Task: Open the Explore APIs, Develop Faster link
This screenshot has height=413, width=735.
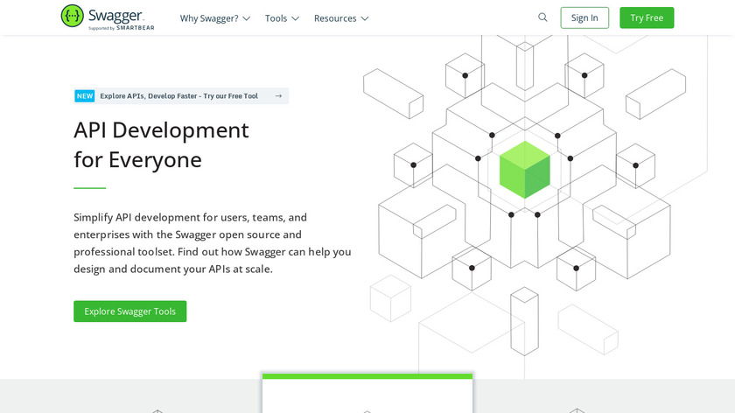Action: (x=179, y=96)
